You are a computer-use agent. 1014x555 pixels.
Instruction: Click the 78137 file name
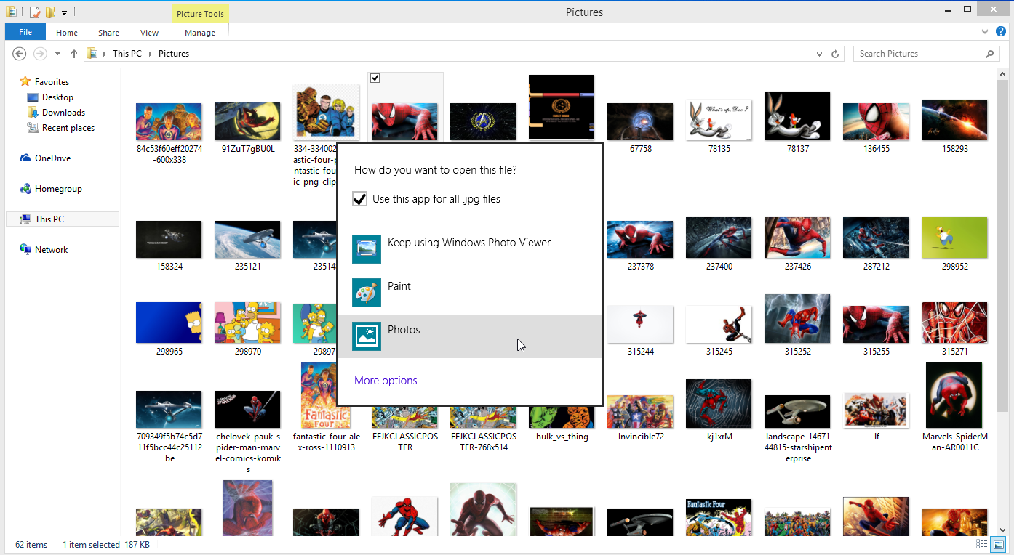pos(797,149)
